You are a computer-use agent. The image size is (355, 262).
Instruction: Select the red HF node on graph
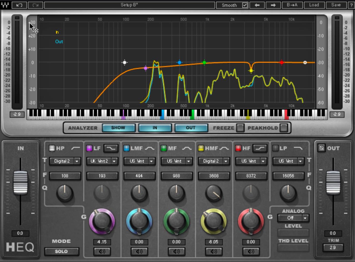click(281, 62)
